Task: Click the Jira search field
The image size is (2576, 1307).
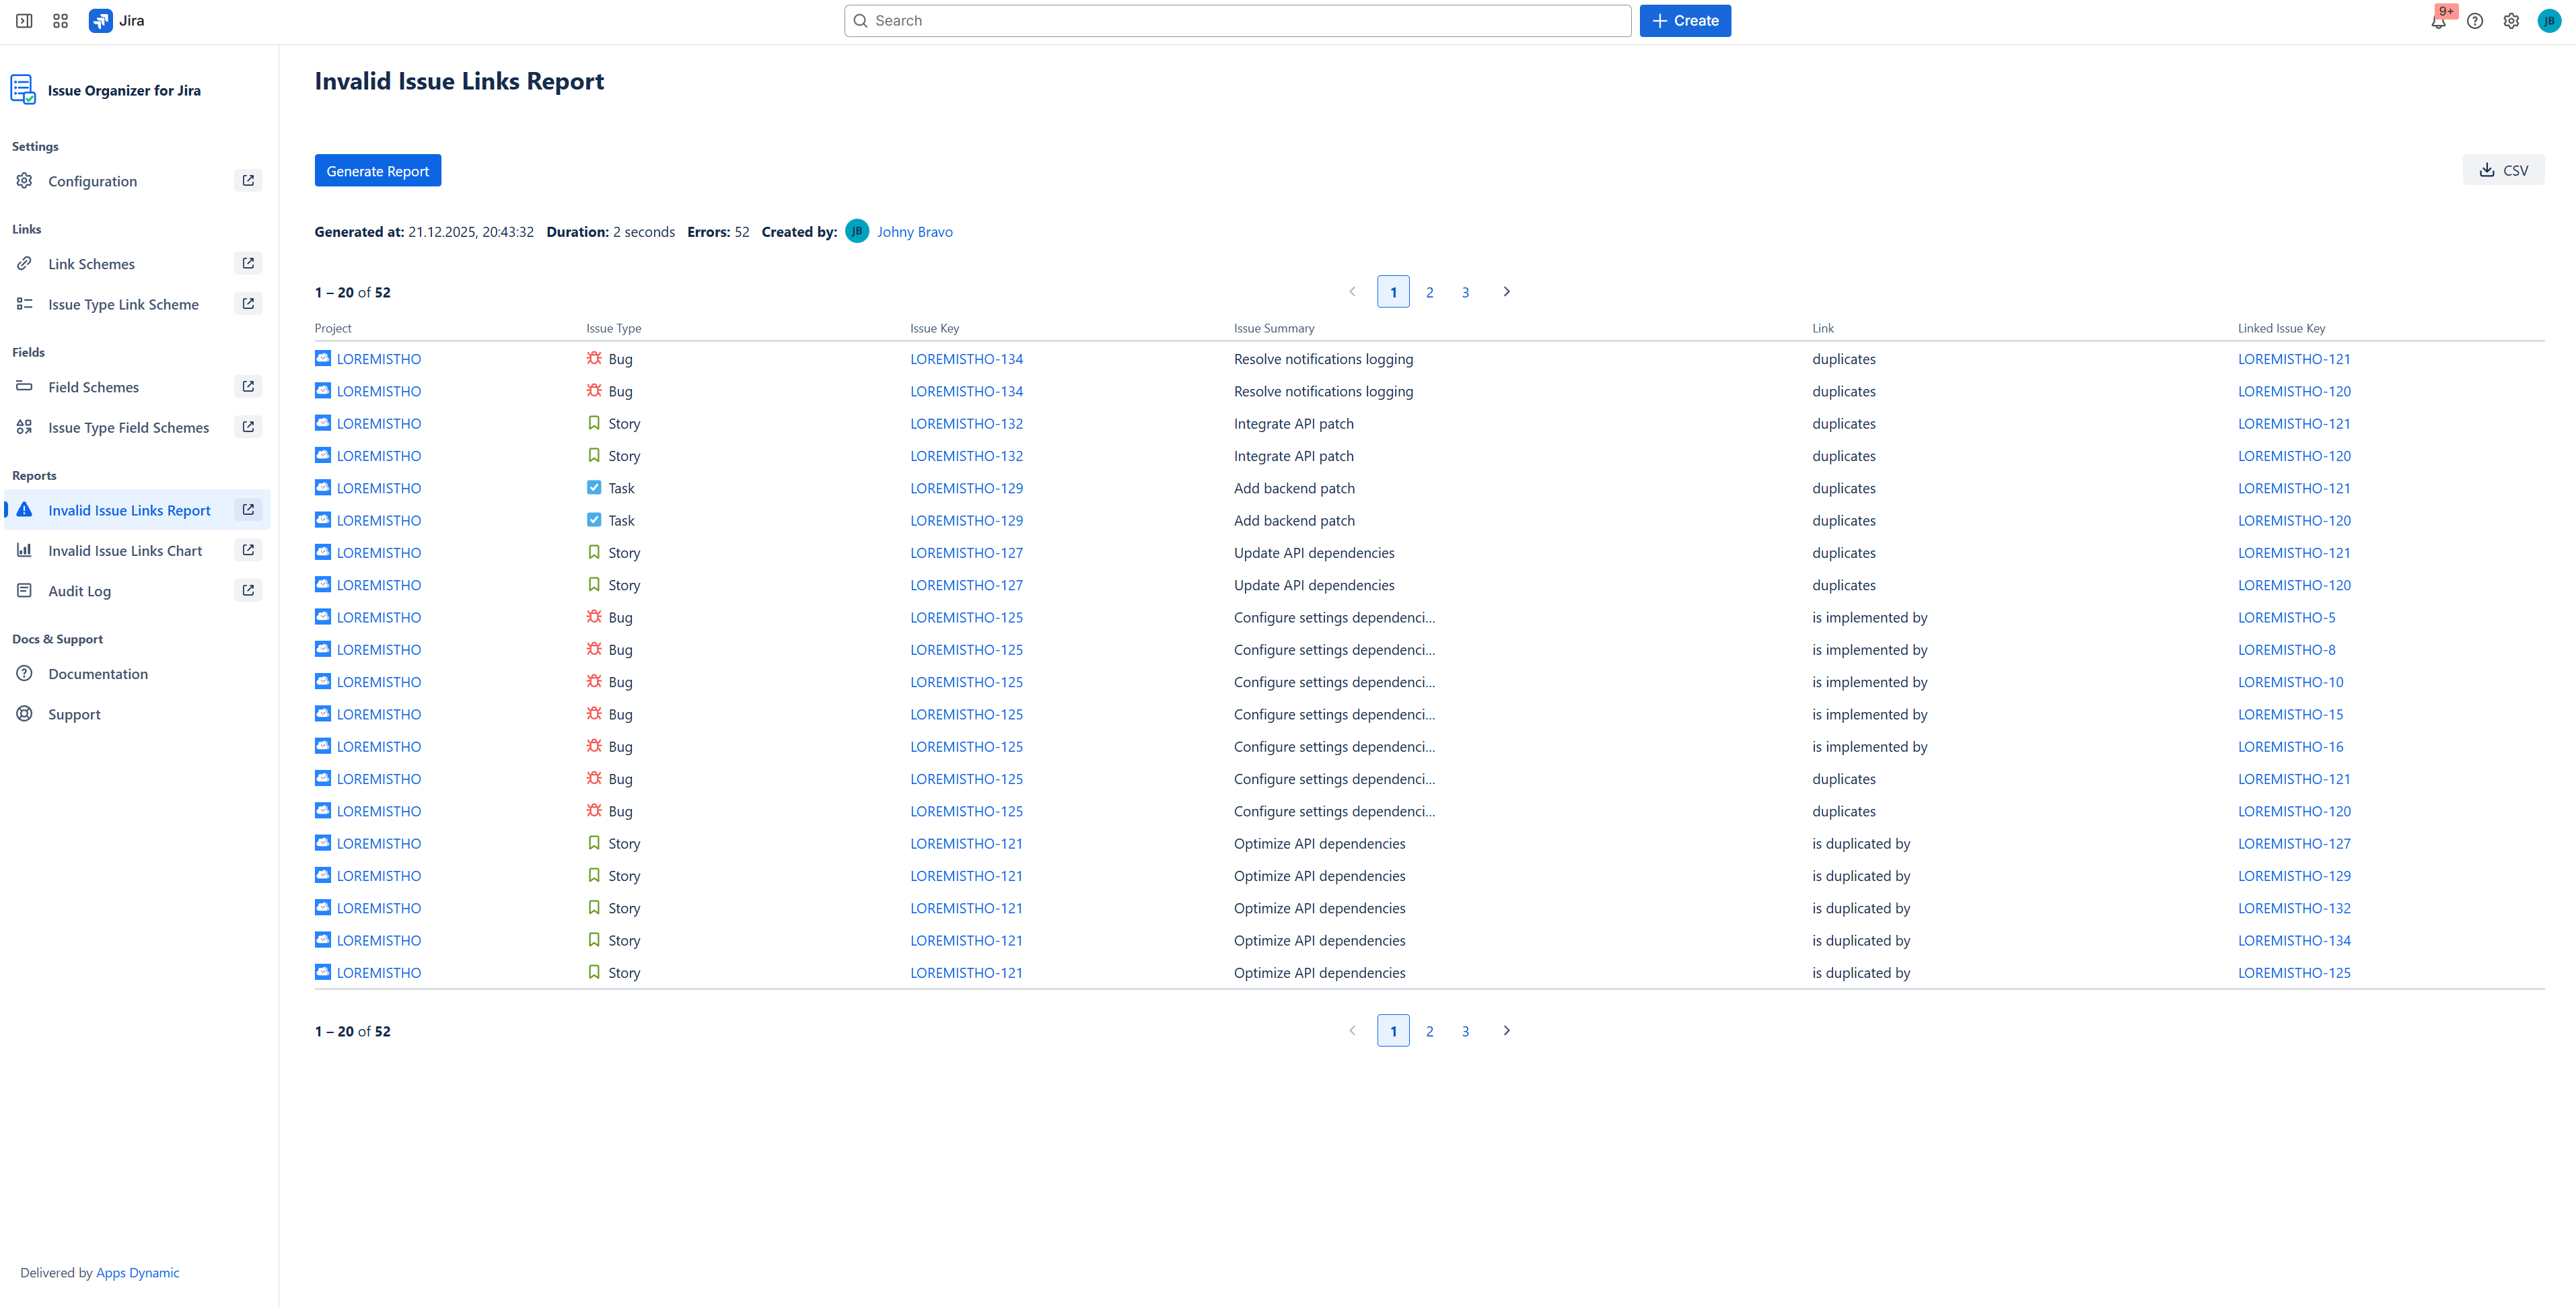Action: pos(1237,21)
